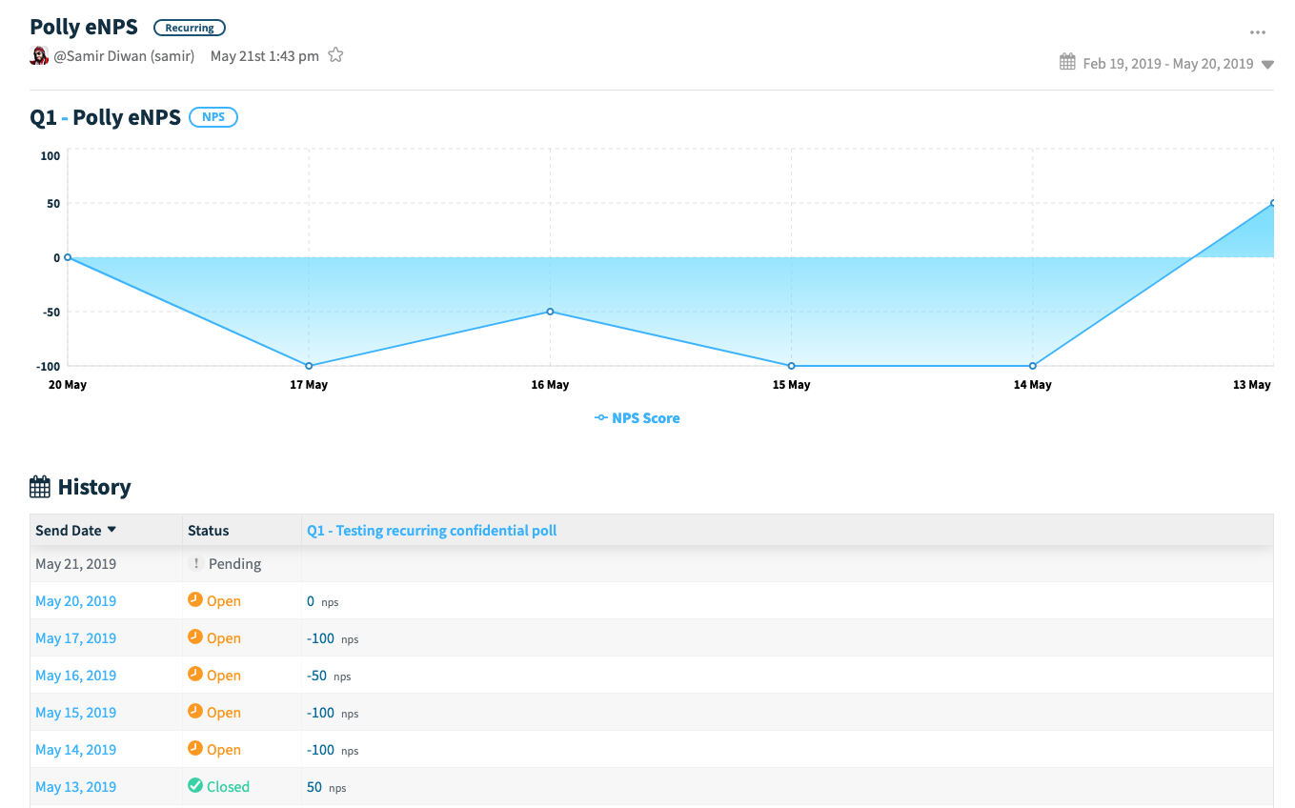The height and width of the screenshot is (808, 1295).
Task: Expand the date range dropdown arrow
Action: [x=1266, y=65]
